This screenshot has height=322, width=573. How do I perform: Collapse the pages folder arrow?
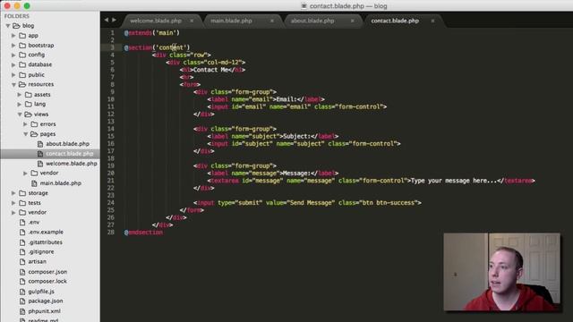[26, 134]
